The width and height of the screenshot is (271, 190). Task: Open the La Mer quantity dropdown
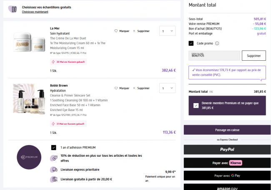167,31
